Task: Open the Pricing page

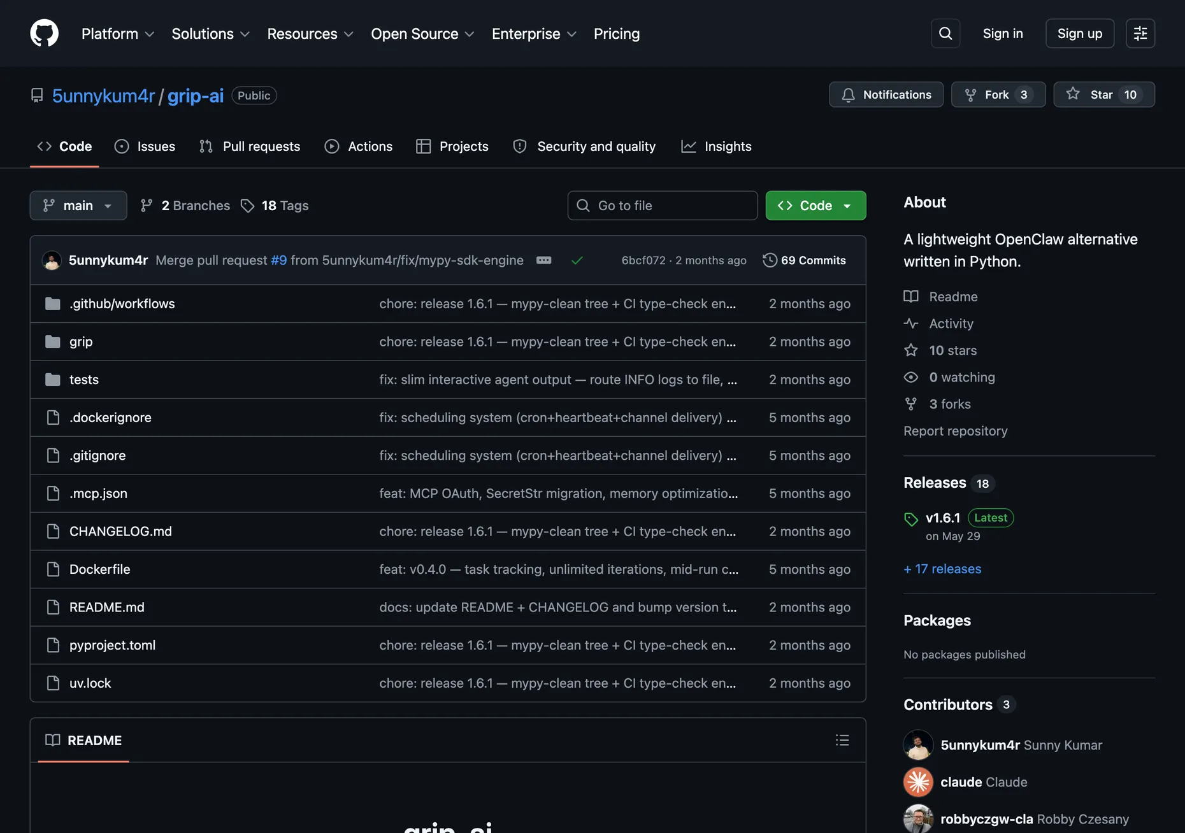Action: click(616, 34)
